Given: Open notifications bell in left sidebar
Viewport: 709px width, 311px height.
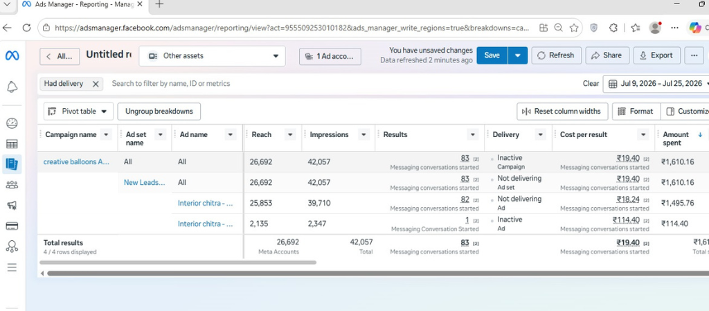Looking at the screenshot, I should (12, 87).
